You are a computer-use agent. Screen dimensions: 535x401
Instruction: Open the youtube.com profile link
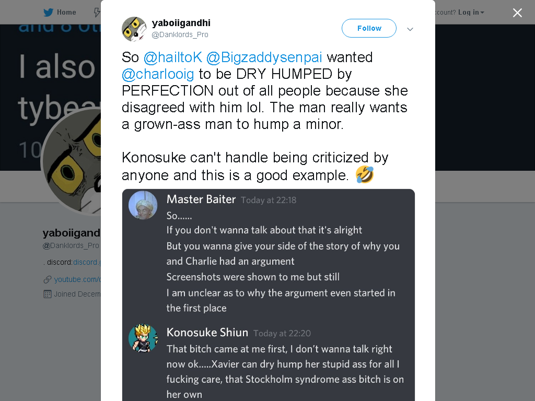77,279
